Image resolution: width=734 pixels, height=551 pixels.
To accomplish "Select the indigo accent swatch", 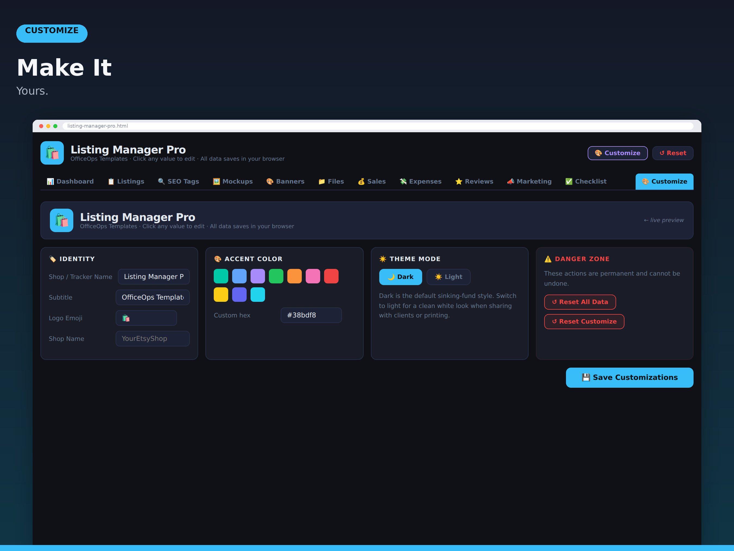I will (239, 295).
